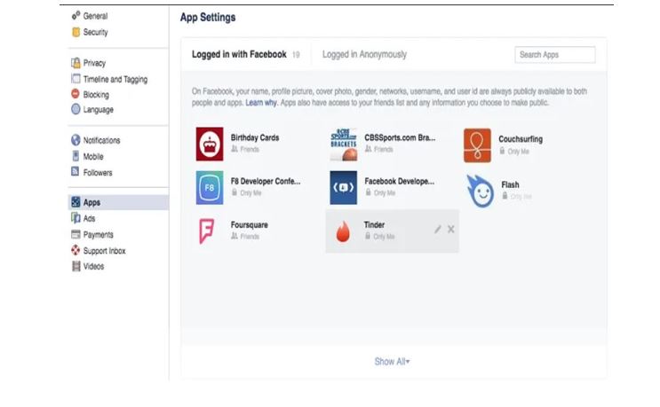Open Privacy settings in sidebar
Screen dimensions: 660x407
pyautogui.click(x=94, y=63)
